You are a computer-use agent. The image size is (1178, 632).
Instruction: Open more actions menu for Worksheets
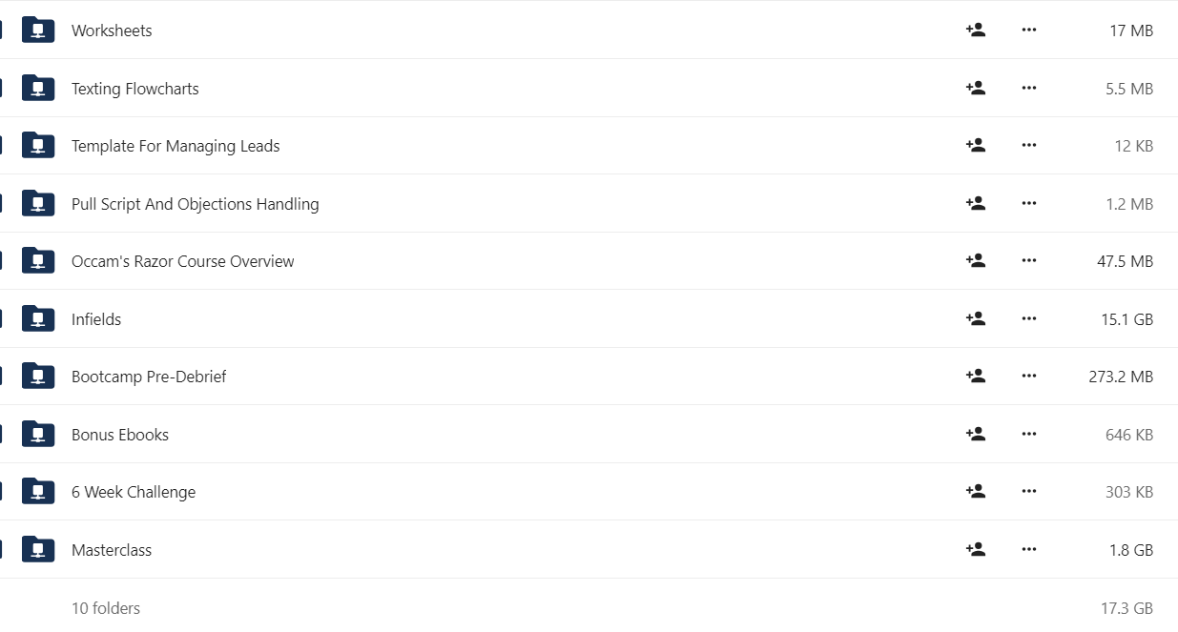tap(1028, 30)
